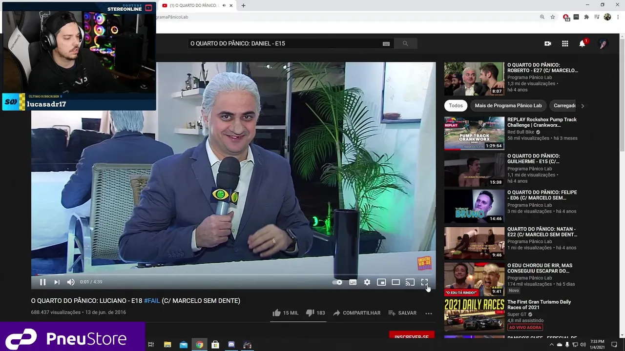This screenshot has height=351, width=625.
Task: Open the three-dot more actions menu below video
Action: pos(429,313)
